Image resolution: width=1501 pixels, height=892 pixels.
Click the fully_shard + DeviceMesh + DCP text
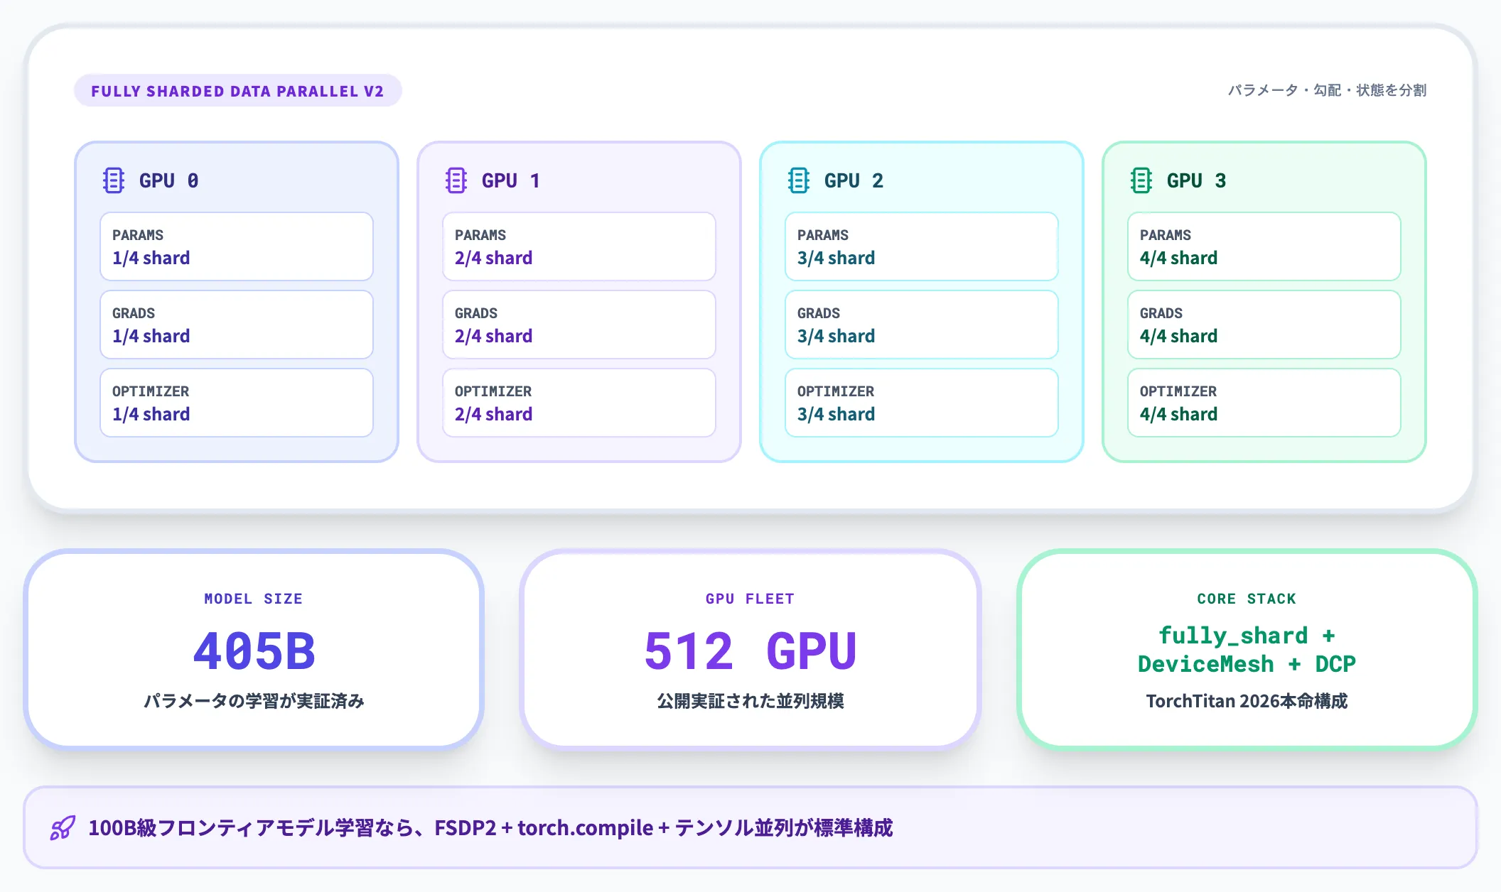tap(1247, 649)
